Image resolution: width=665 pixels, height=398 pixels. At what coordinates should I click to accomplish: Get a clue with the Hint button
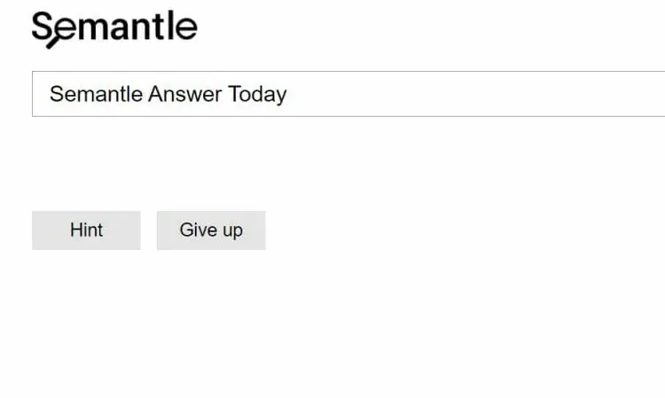86,230
